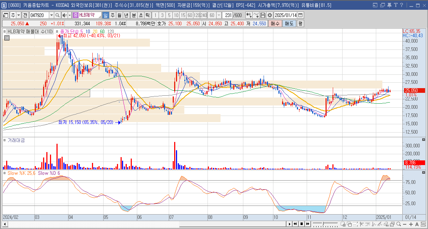This screenshot has height=229, width=428.
Task: Click the overlapping windows icon in bottom toolbar
Action: click(x=349, y=224)
